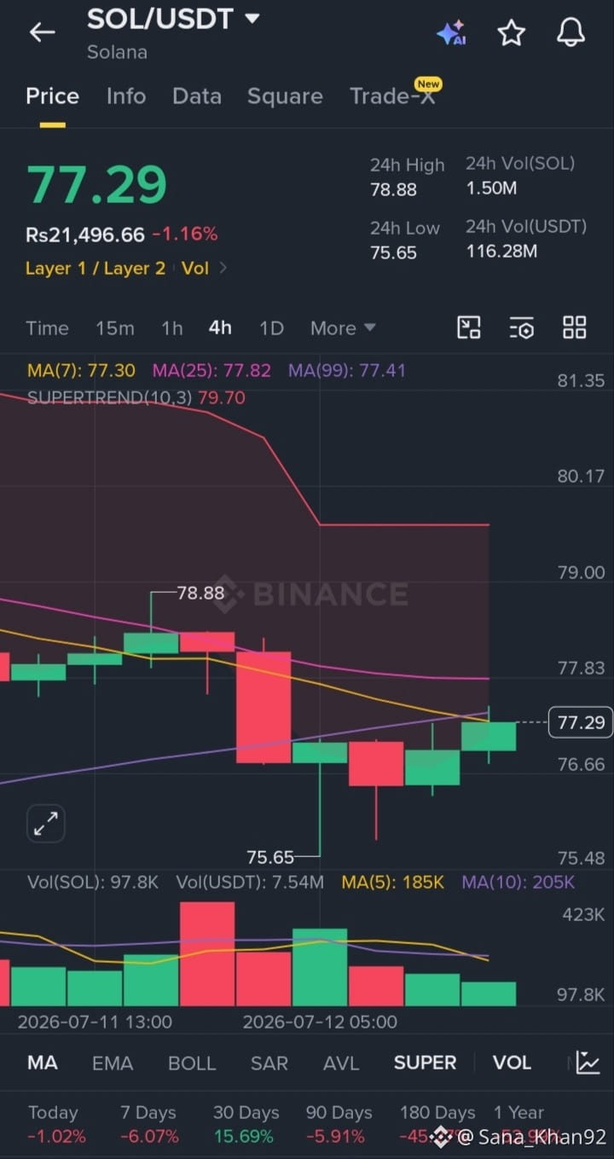
Task: Switch to the Price tab
Action: [x=52, y=96]
